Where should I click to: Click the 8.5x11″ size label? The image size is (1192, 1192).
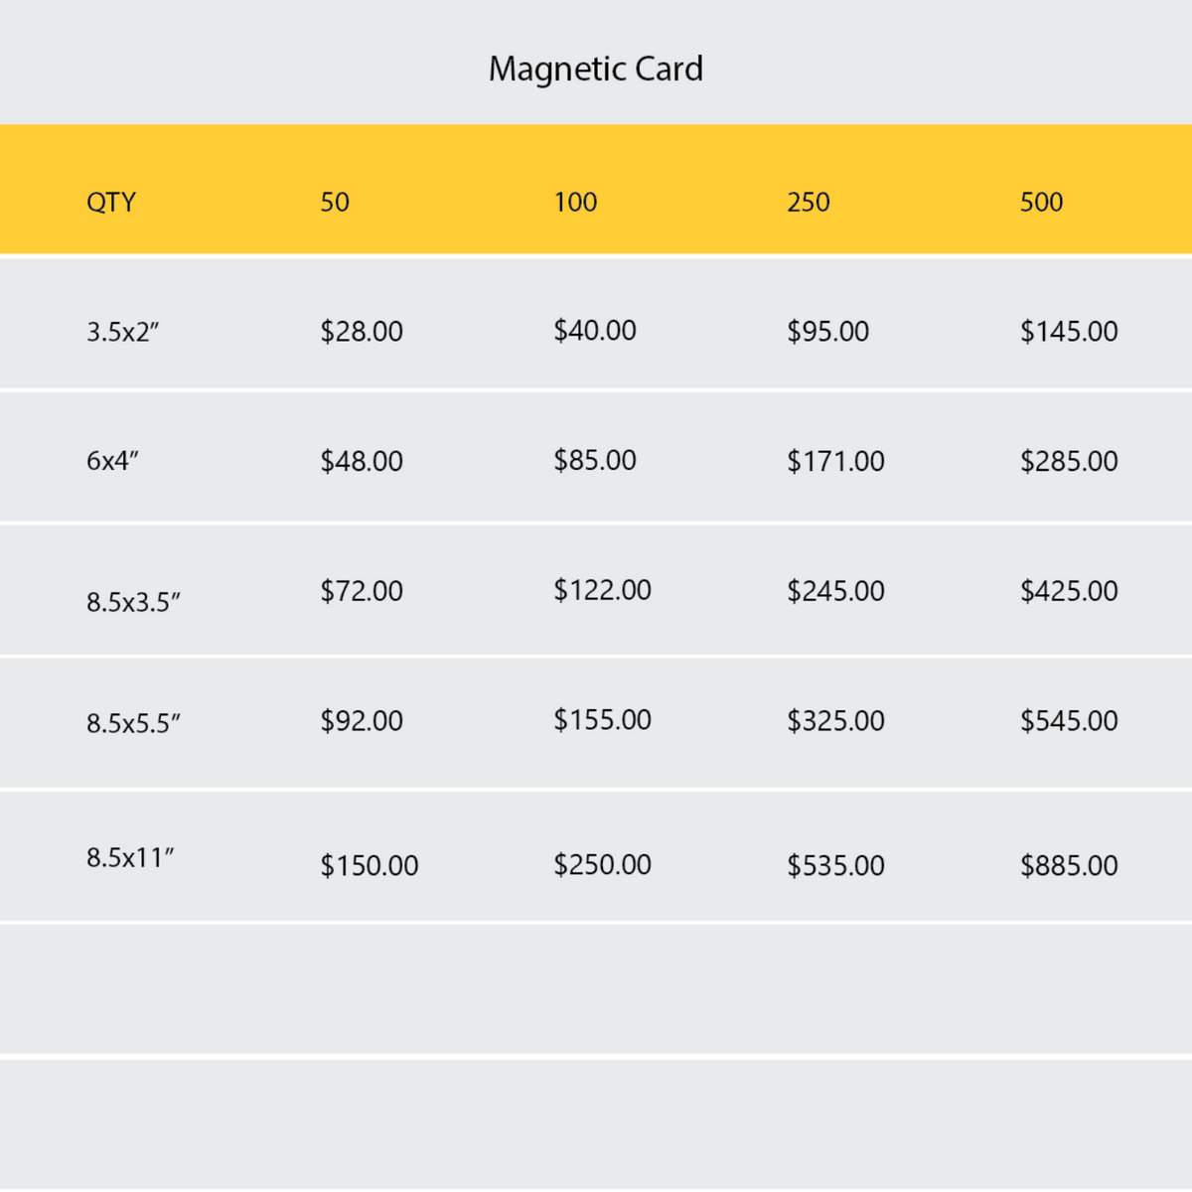tap(130, 857)
